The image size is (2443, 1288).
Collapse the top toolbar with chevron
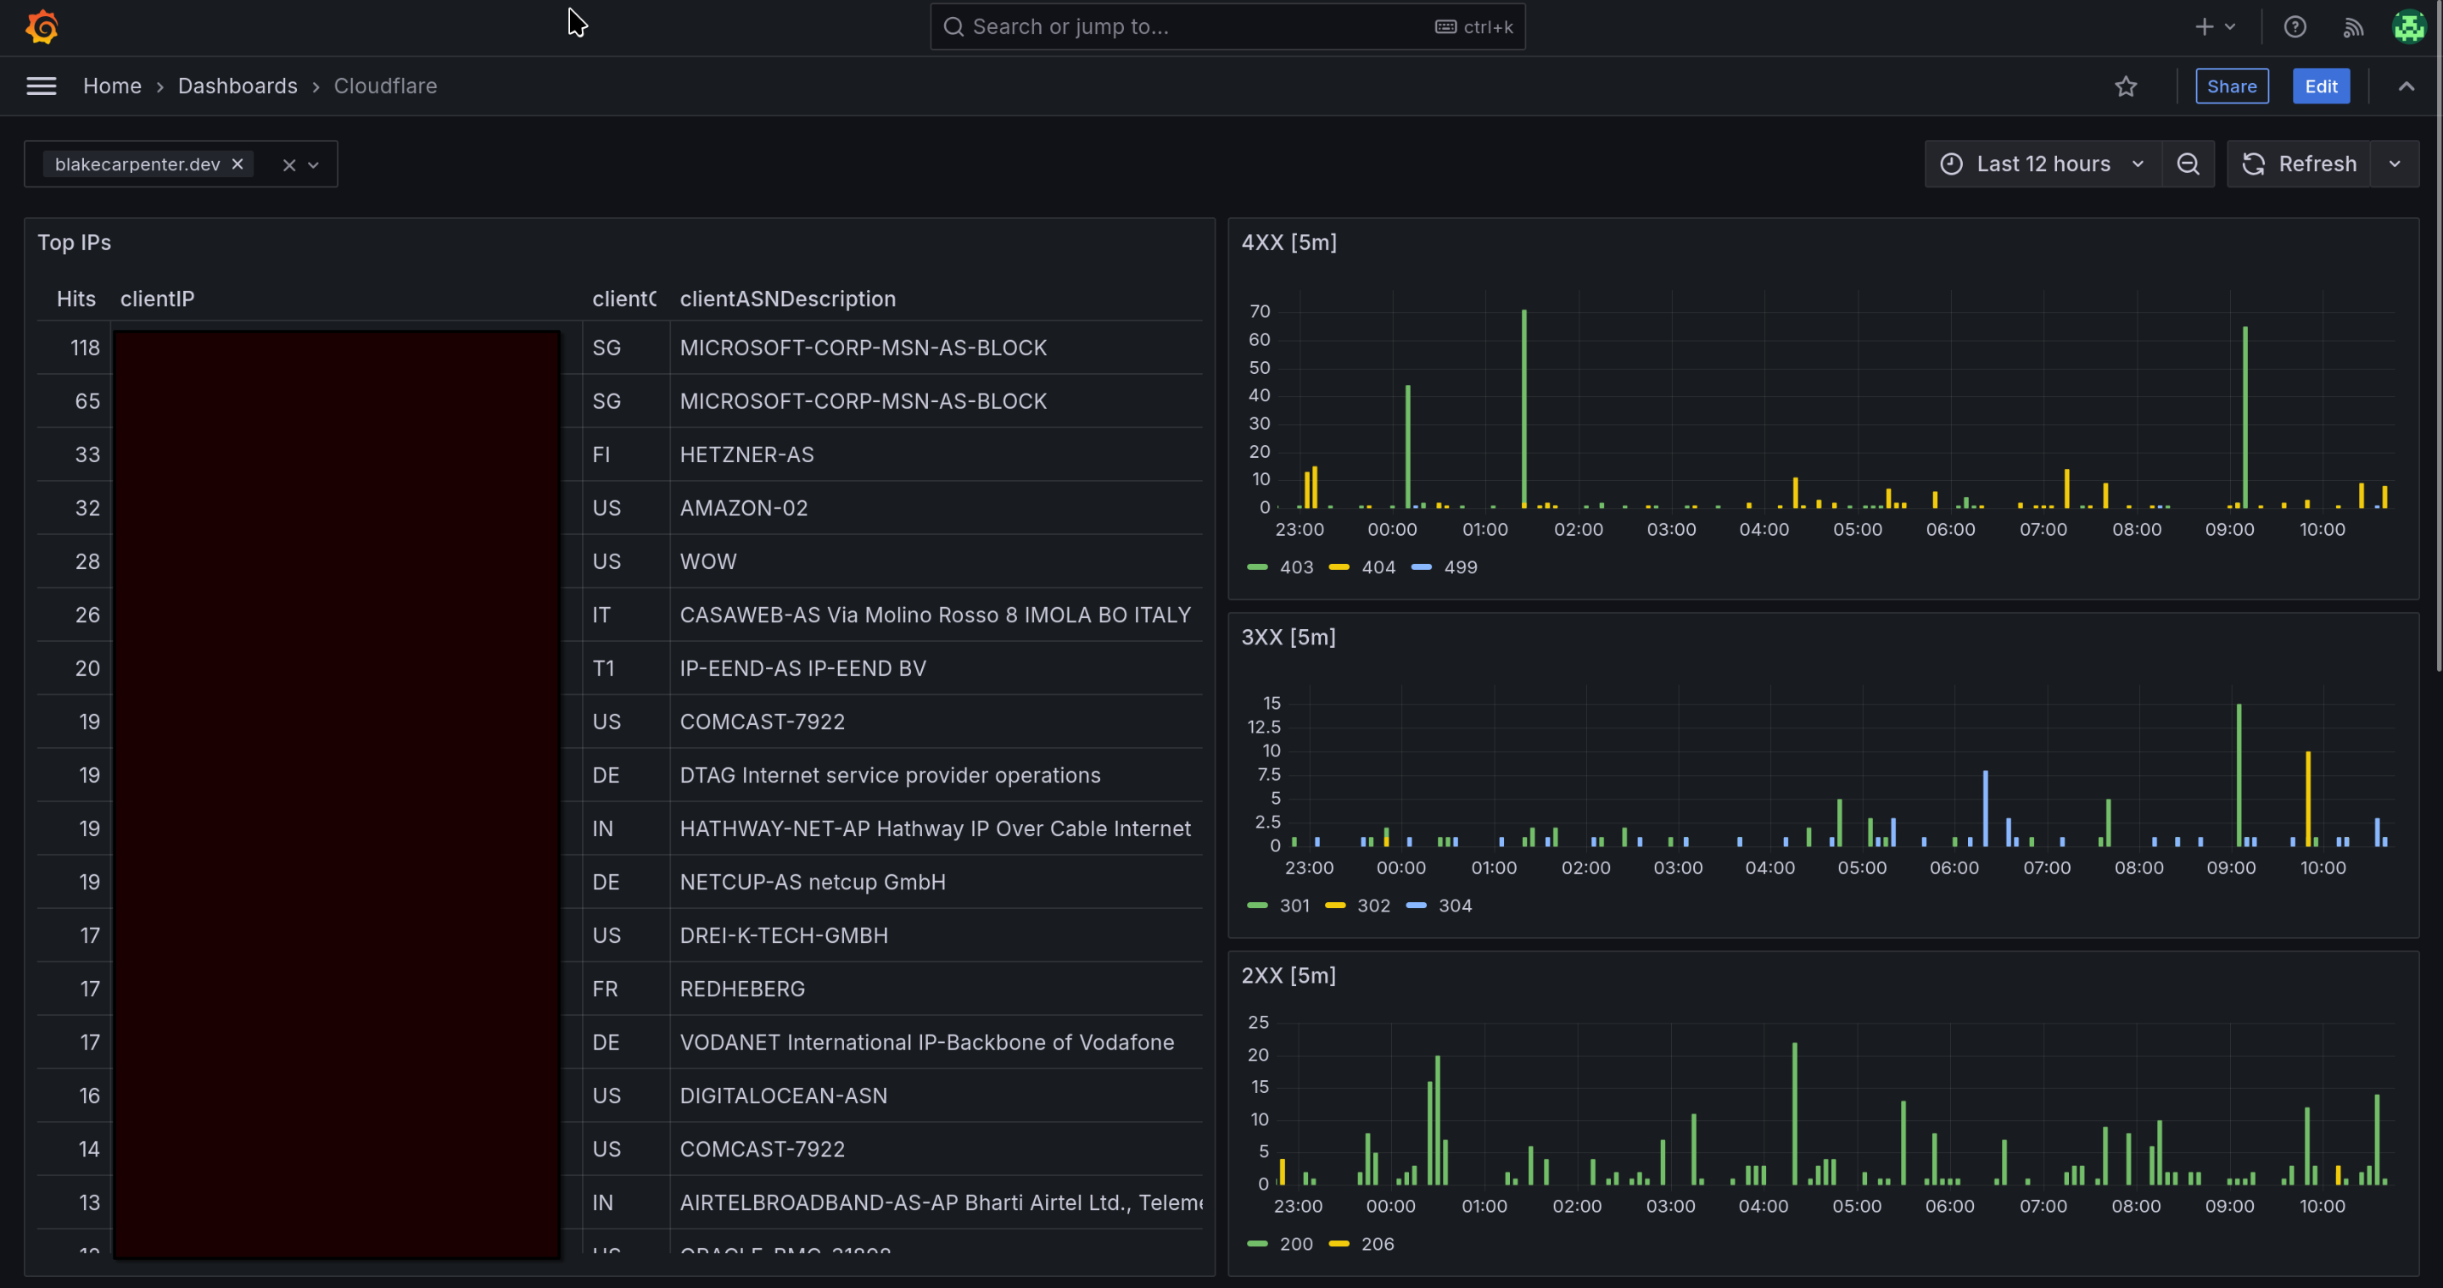pyautogui.click(x=2406, y=86)
